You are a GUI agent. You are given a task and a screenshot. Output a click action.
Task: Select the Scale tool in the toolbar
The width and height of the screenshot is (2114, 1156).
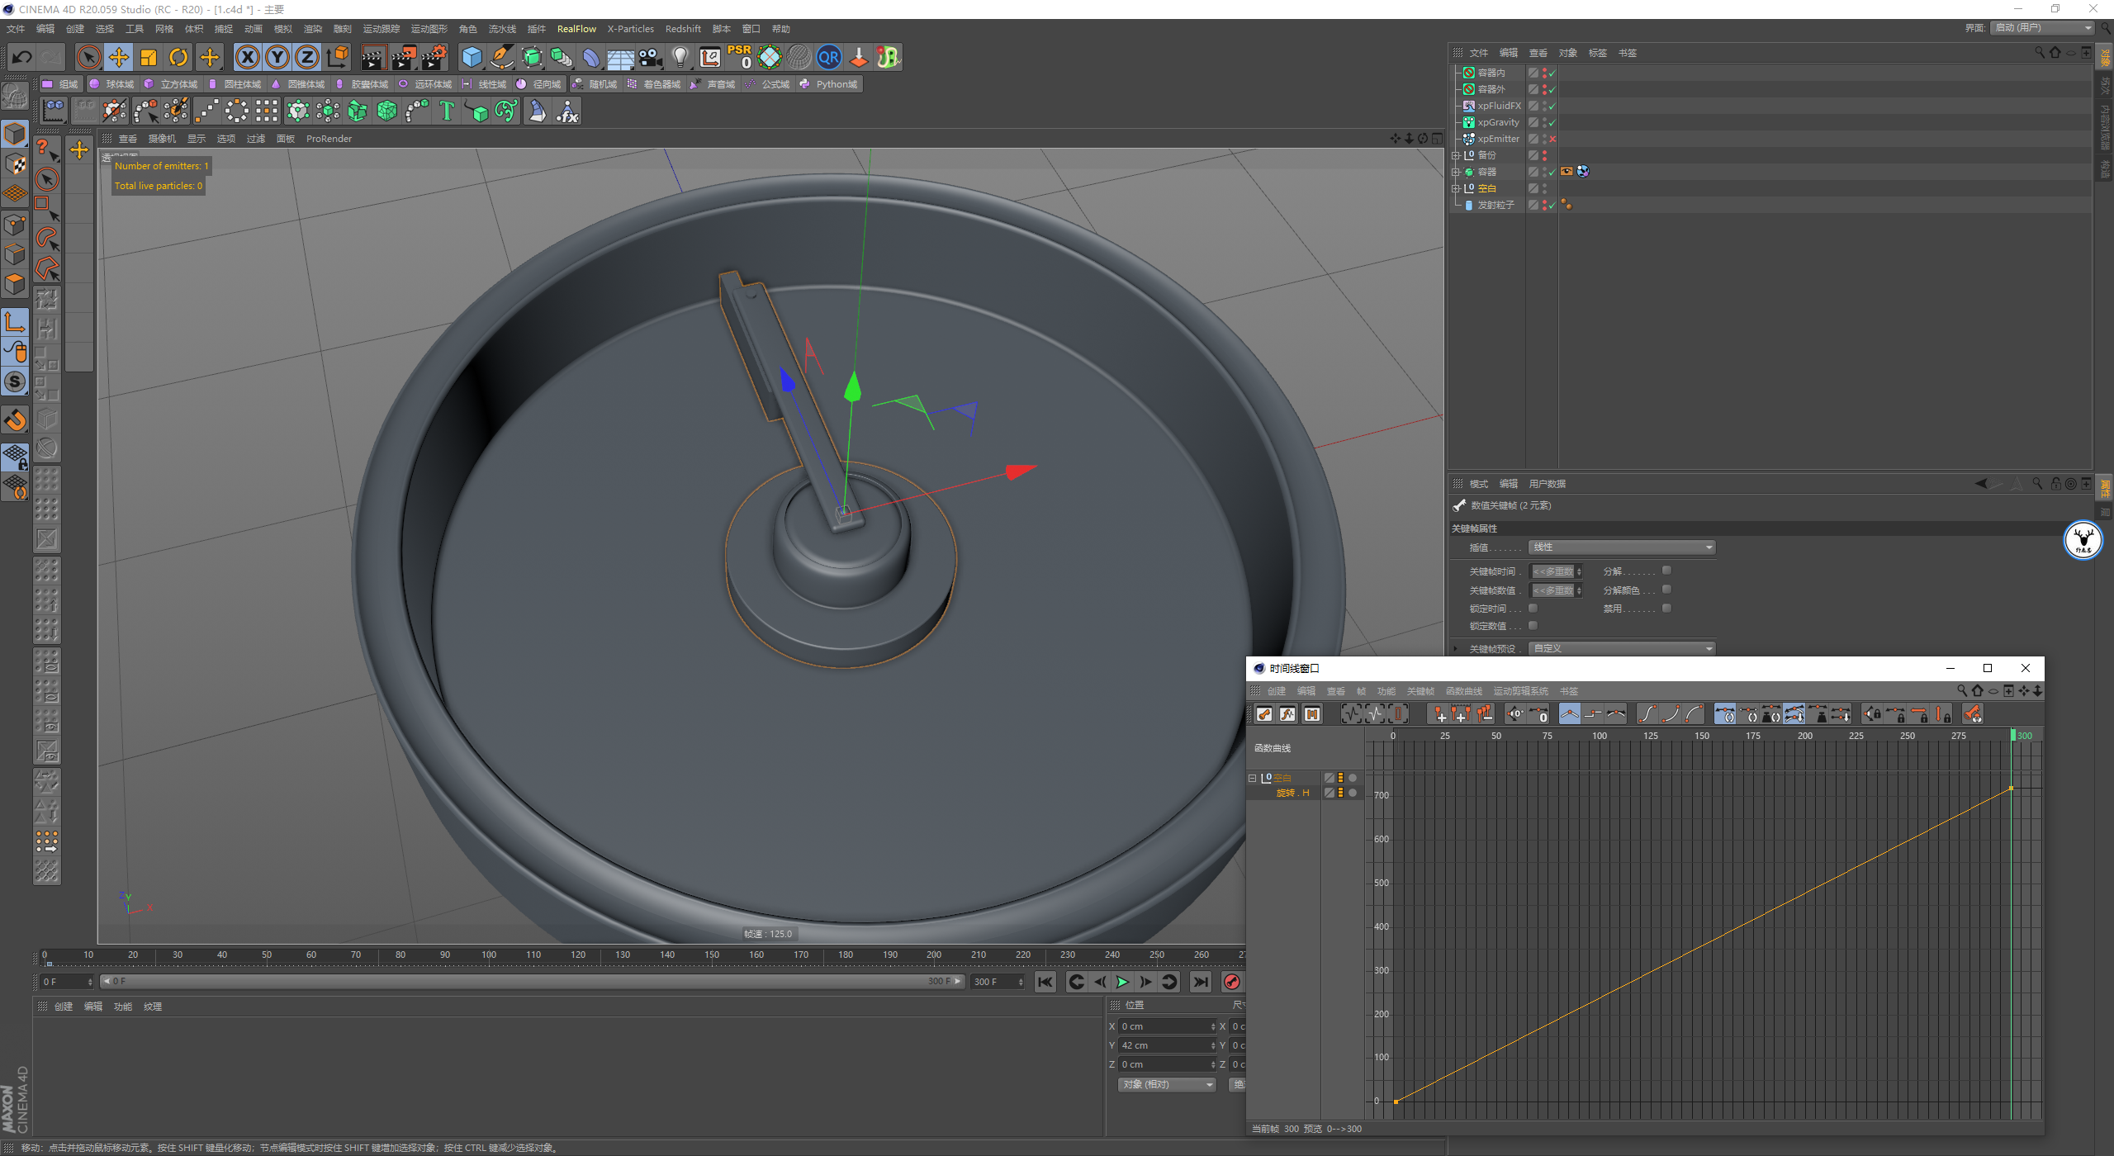(149, 57)
